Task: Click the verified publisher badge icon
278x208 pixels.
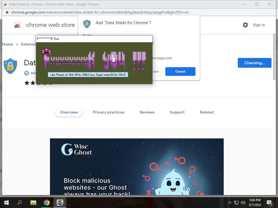Action: [x=27, y=73]
